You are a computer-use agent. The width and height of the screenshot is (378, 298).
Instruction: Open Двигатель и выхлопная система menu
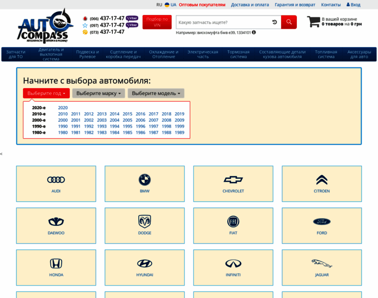coord(51,54)
